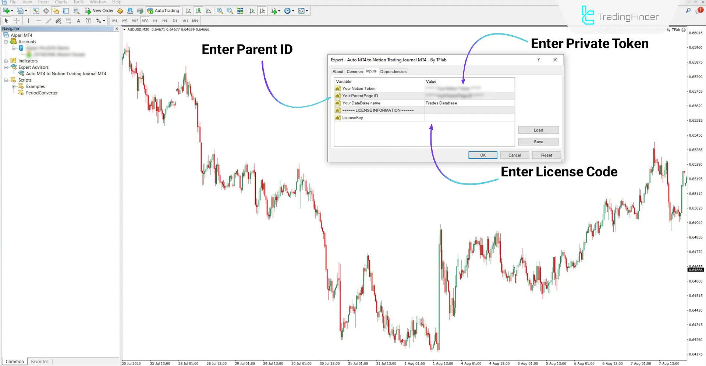
Task: Expand the Examples node under Scripts
Action: (x=14, y=86)
